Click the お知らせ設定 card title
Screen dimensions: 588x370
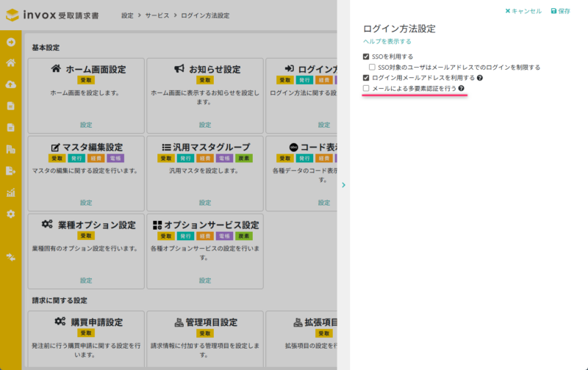(x=215, y=69)
